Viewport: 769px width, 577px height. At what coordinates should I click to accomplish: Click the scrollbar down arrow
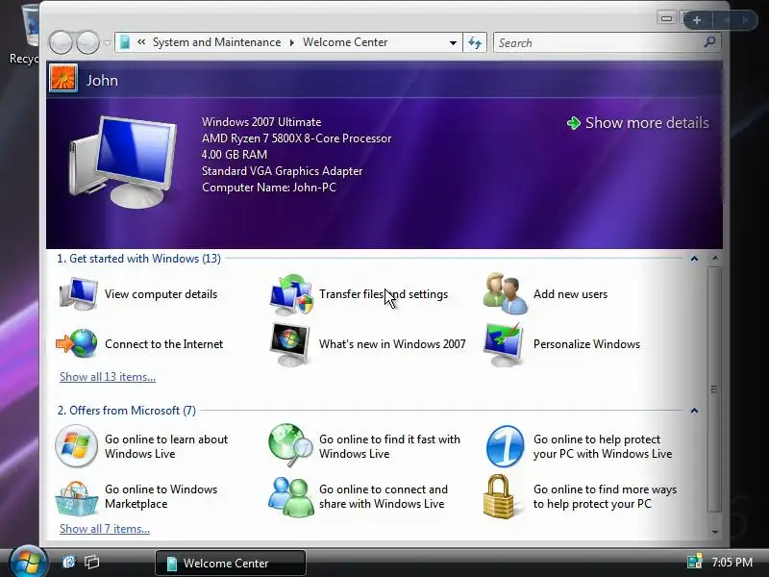(x=715, y=532)
